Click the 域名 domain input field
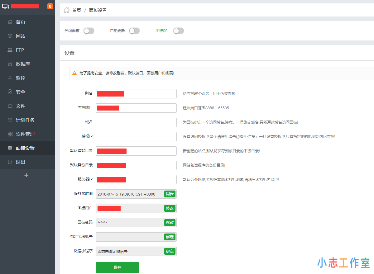Viewport: 374px width, 274px height. click(136, 122)
